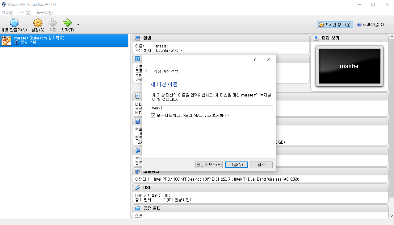
Task: Cancel (취소) the clone wizard
Action: pos(261,165)
